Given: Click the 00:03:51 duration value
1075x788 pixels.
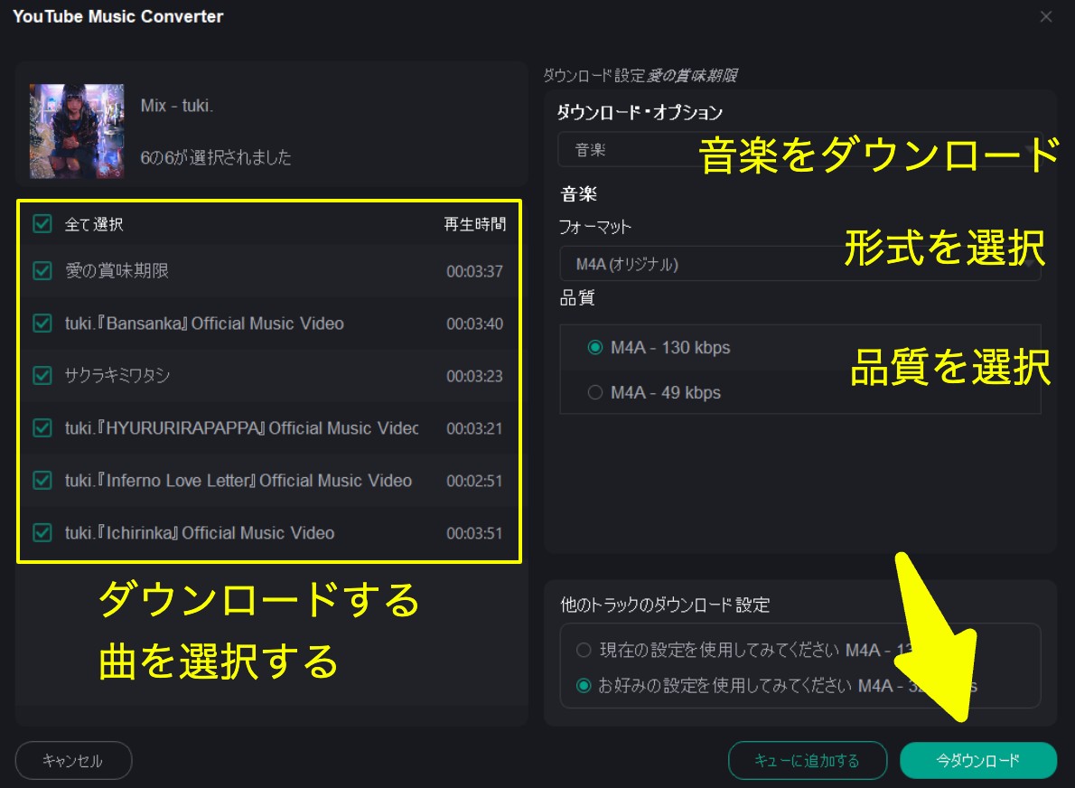Looking at the screenshot, I should [x=474, y=533].
